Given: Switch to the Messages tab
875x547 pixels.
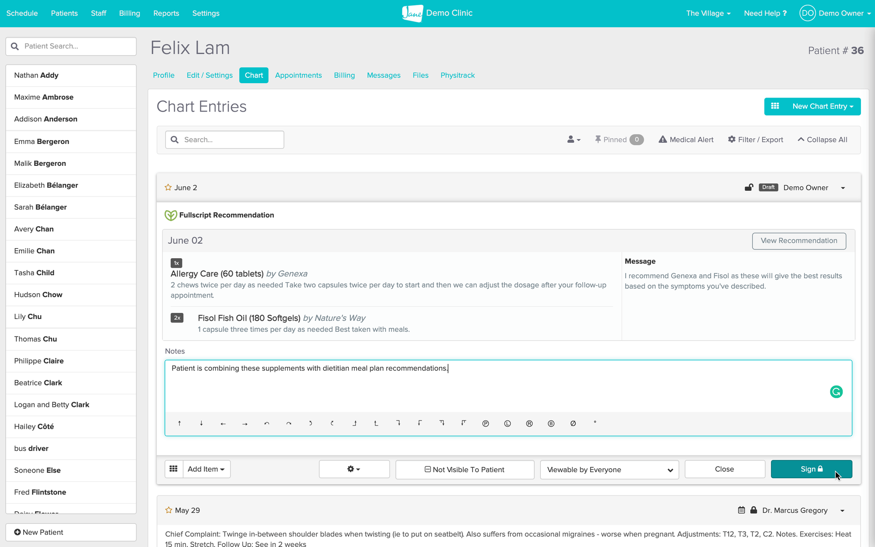Looking at the screenshot, I should (x=384, y=75).
